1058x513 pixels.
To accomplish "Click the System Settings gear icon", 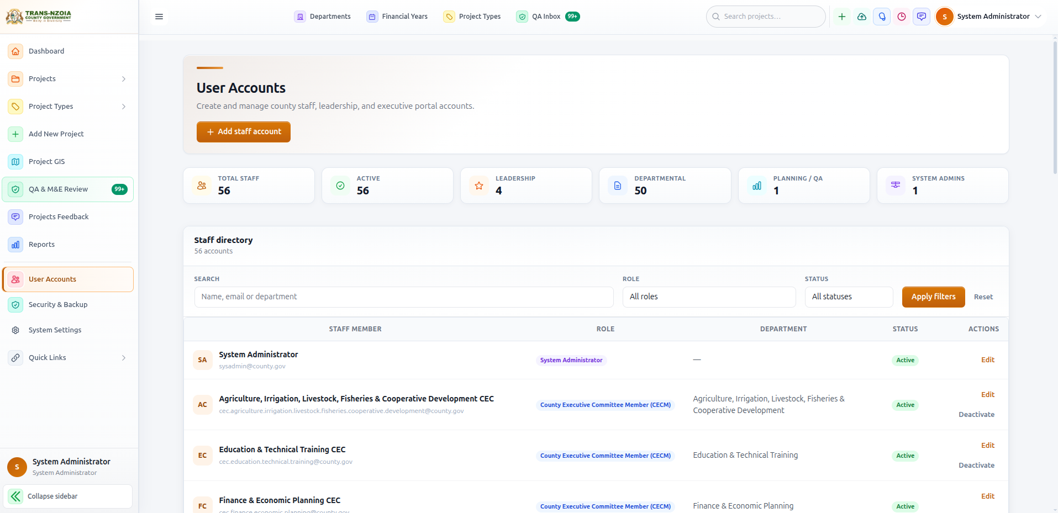I will (15, 330).
